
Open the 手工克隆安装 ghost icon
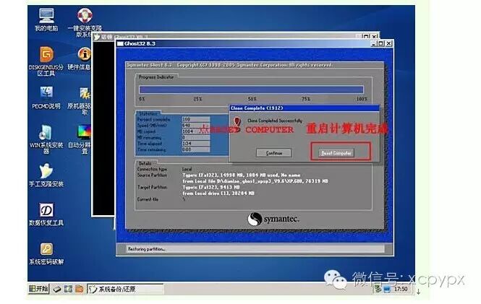46,175
